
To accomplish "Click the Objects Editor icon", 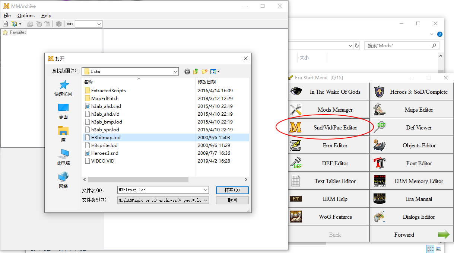I will (x=379, y=145).
